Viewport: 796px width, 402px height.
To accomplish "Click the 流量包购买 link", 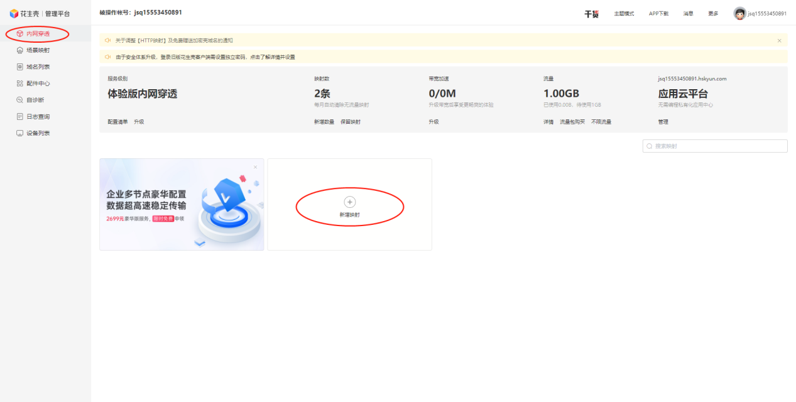I will pos(572,122).
